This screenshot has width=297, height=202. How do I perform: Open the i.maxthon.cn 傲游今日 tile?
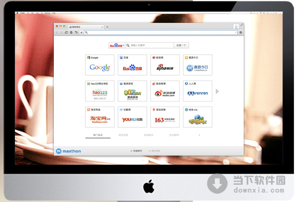(x=197, y=65)
